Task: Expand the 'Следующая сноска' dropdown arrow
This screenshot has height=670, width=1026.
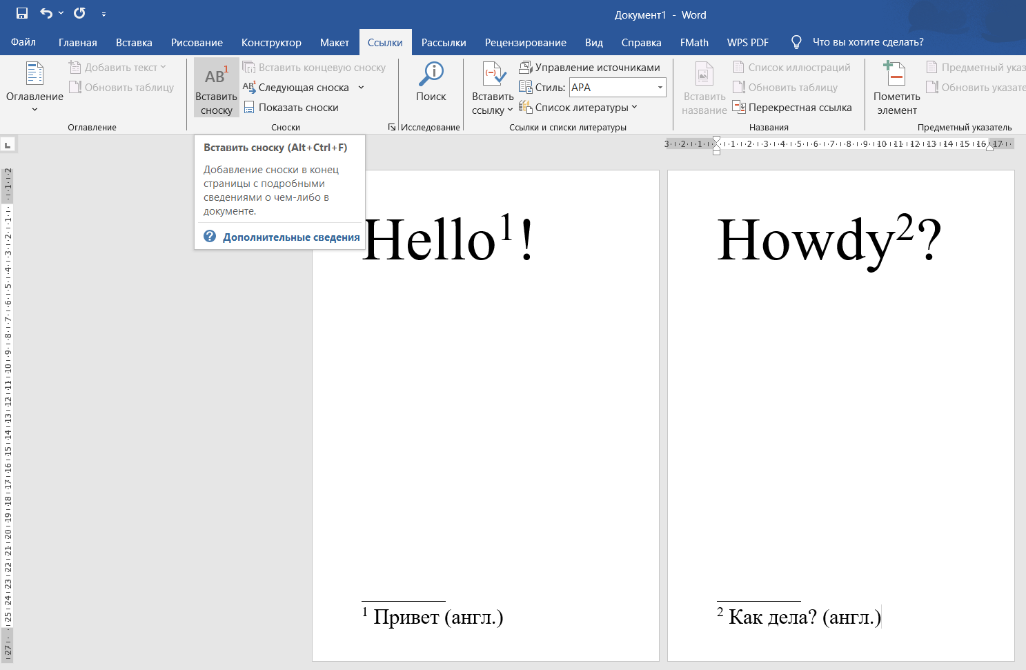Action: (361, 88)
